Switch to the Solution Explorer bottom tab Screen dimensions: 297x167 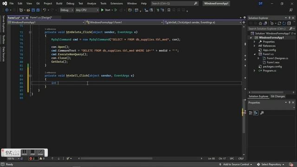click(258, 96)
